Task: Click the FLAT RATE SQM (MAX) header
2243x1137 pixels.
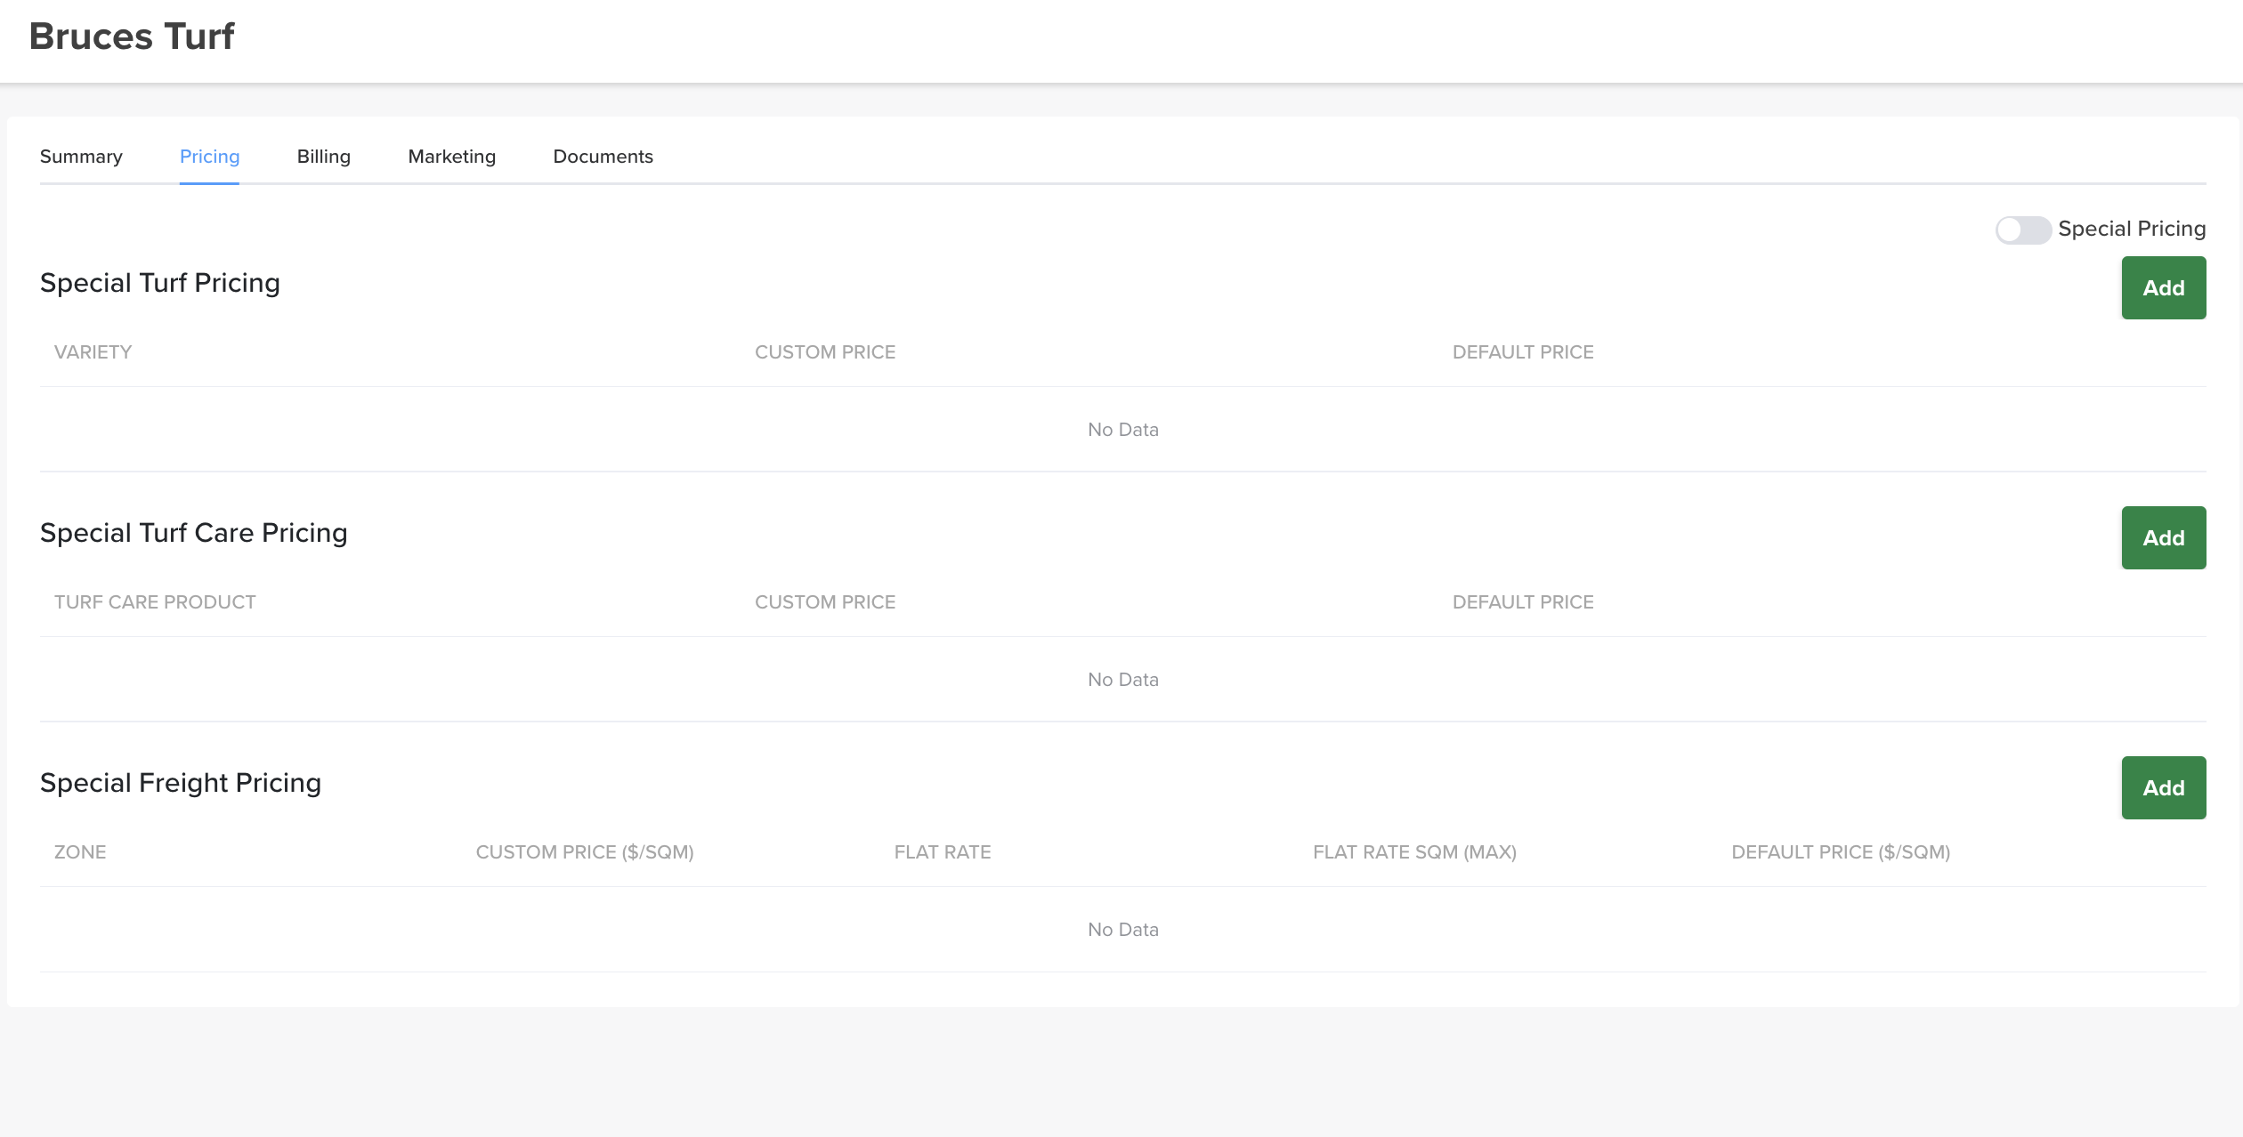Action: pyautogui.click(x=1414, y=852)
